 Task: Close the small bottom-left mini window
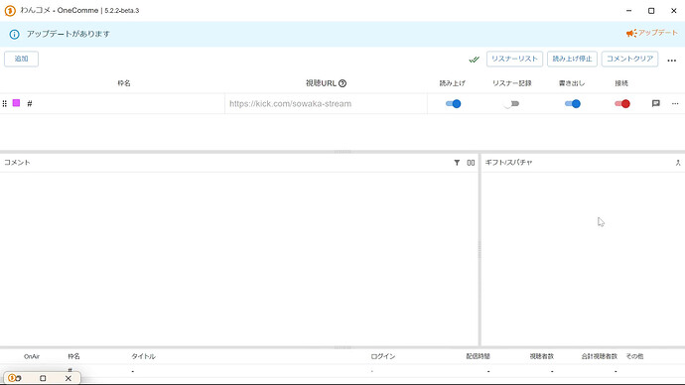pos(68,378)
